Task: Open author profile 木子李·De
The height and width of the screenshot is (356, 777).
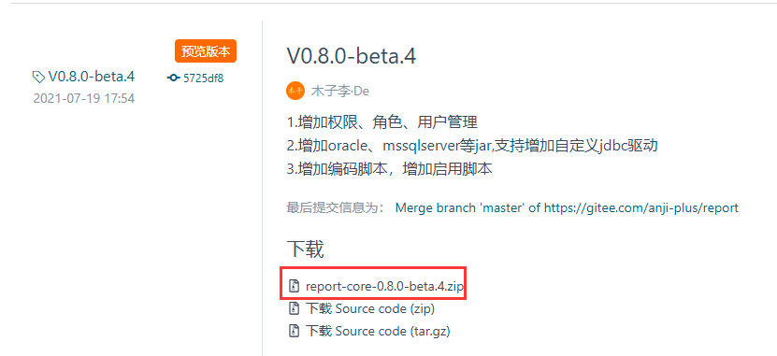Action: click(340, 92)
